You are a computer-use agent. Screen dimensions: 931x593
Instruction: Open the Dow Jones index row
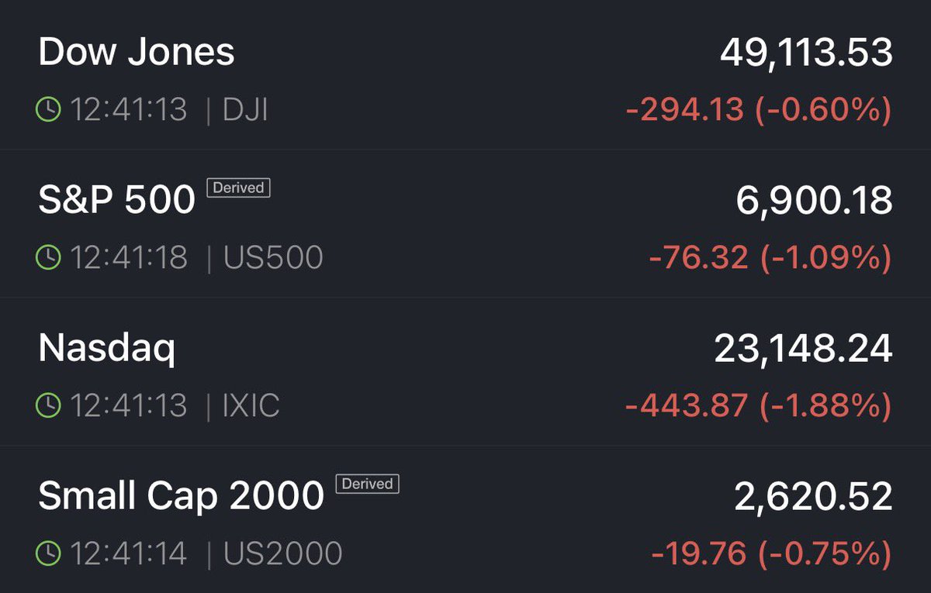click(x=137, y=53)
